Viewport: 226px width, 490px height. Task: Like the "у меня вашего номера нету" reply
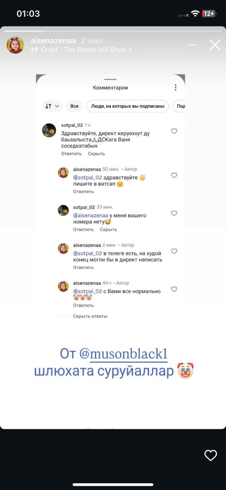coord(174,213)
